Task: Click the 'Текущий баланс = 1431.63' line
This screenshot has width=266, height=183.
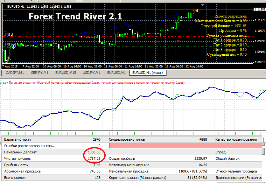Action: pyautogui.click(x=224, y=26)
